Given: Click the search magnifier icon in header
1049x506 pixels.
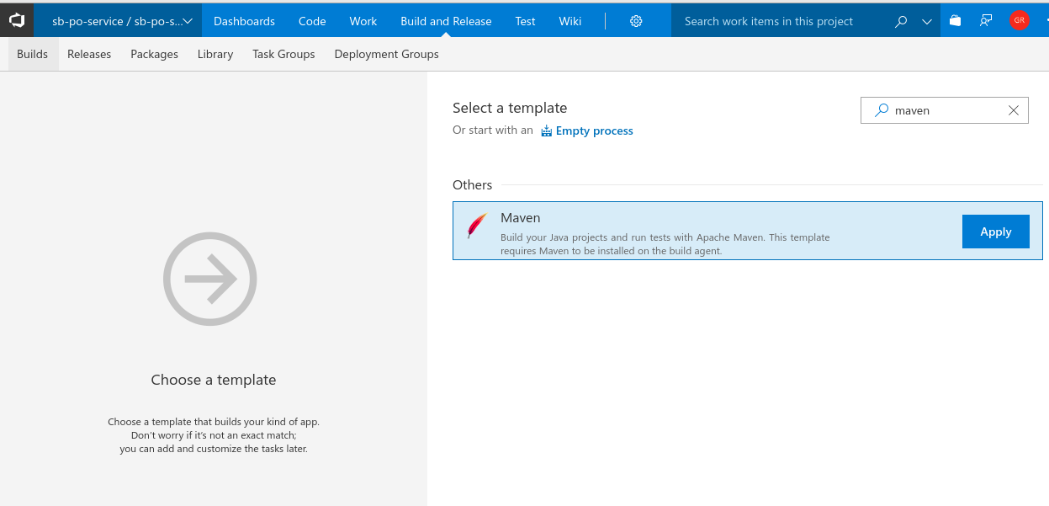Looking at the screenshot, I should tap(901, 21).
